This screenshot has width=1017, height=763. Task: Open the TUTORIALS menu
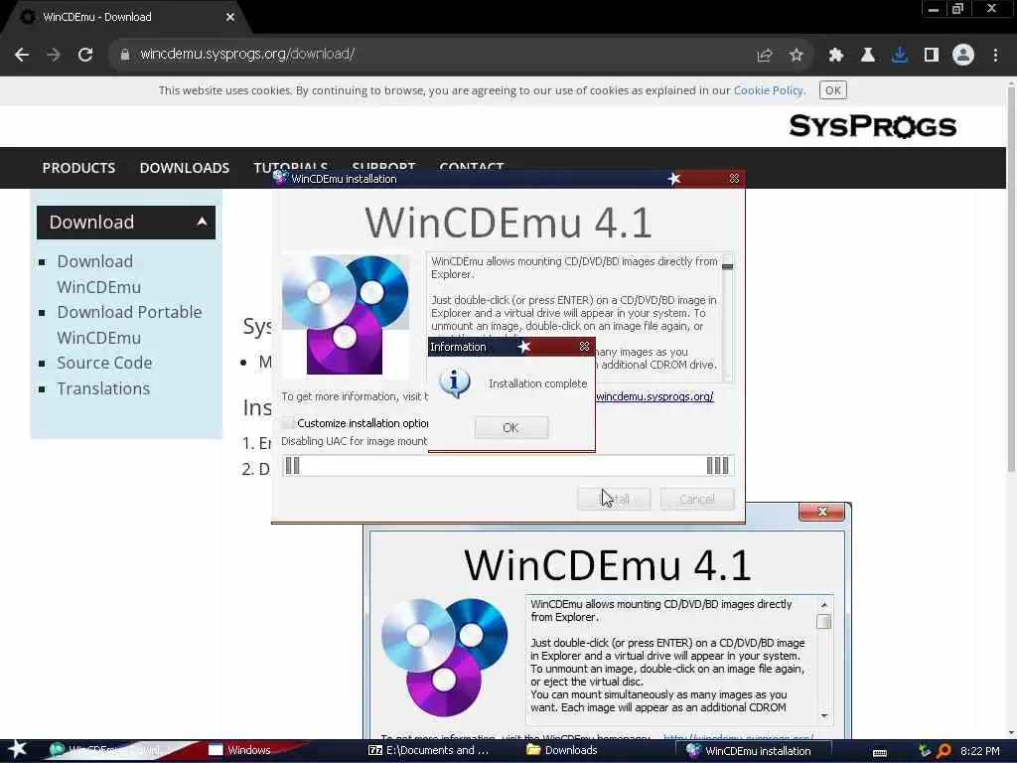291,166
